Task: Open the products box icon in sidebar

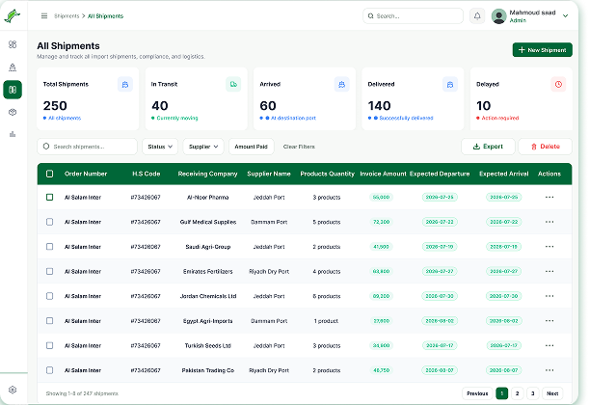Action: tap(13, 112)
